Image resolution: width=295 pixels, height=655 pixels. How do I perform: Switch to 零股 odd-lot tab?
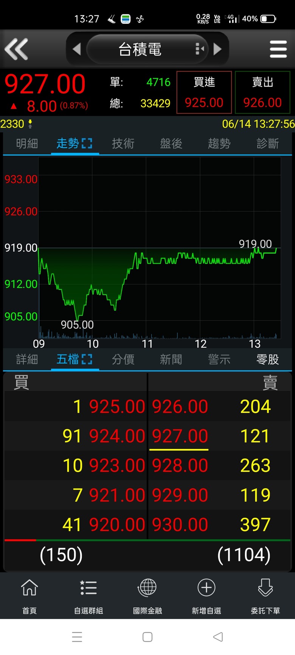[x=267, y=359]
